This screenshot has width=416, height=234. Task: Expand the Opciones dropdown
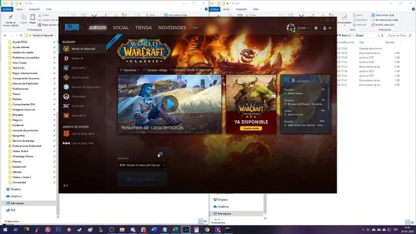[129, 70]
